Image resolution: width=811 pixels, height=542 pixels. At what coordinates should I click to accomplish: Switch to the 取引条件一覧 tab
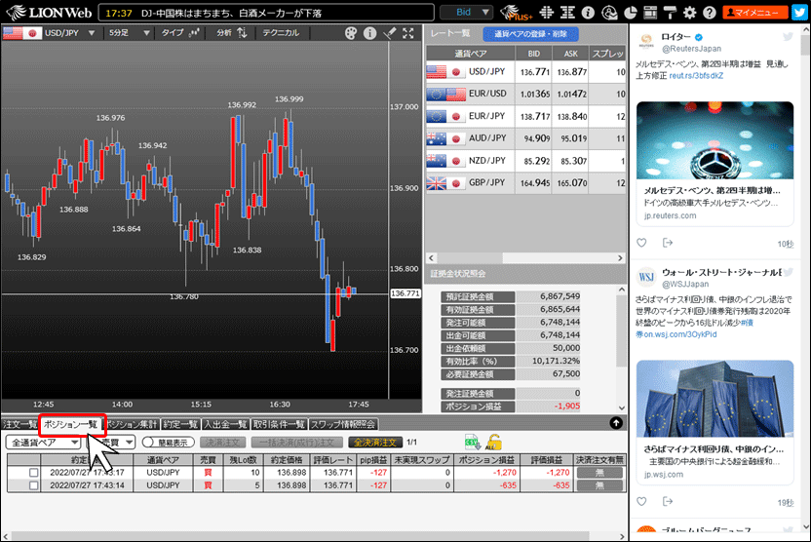280,424
